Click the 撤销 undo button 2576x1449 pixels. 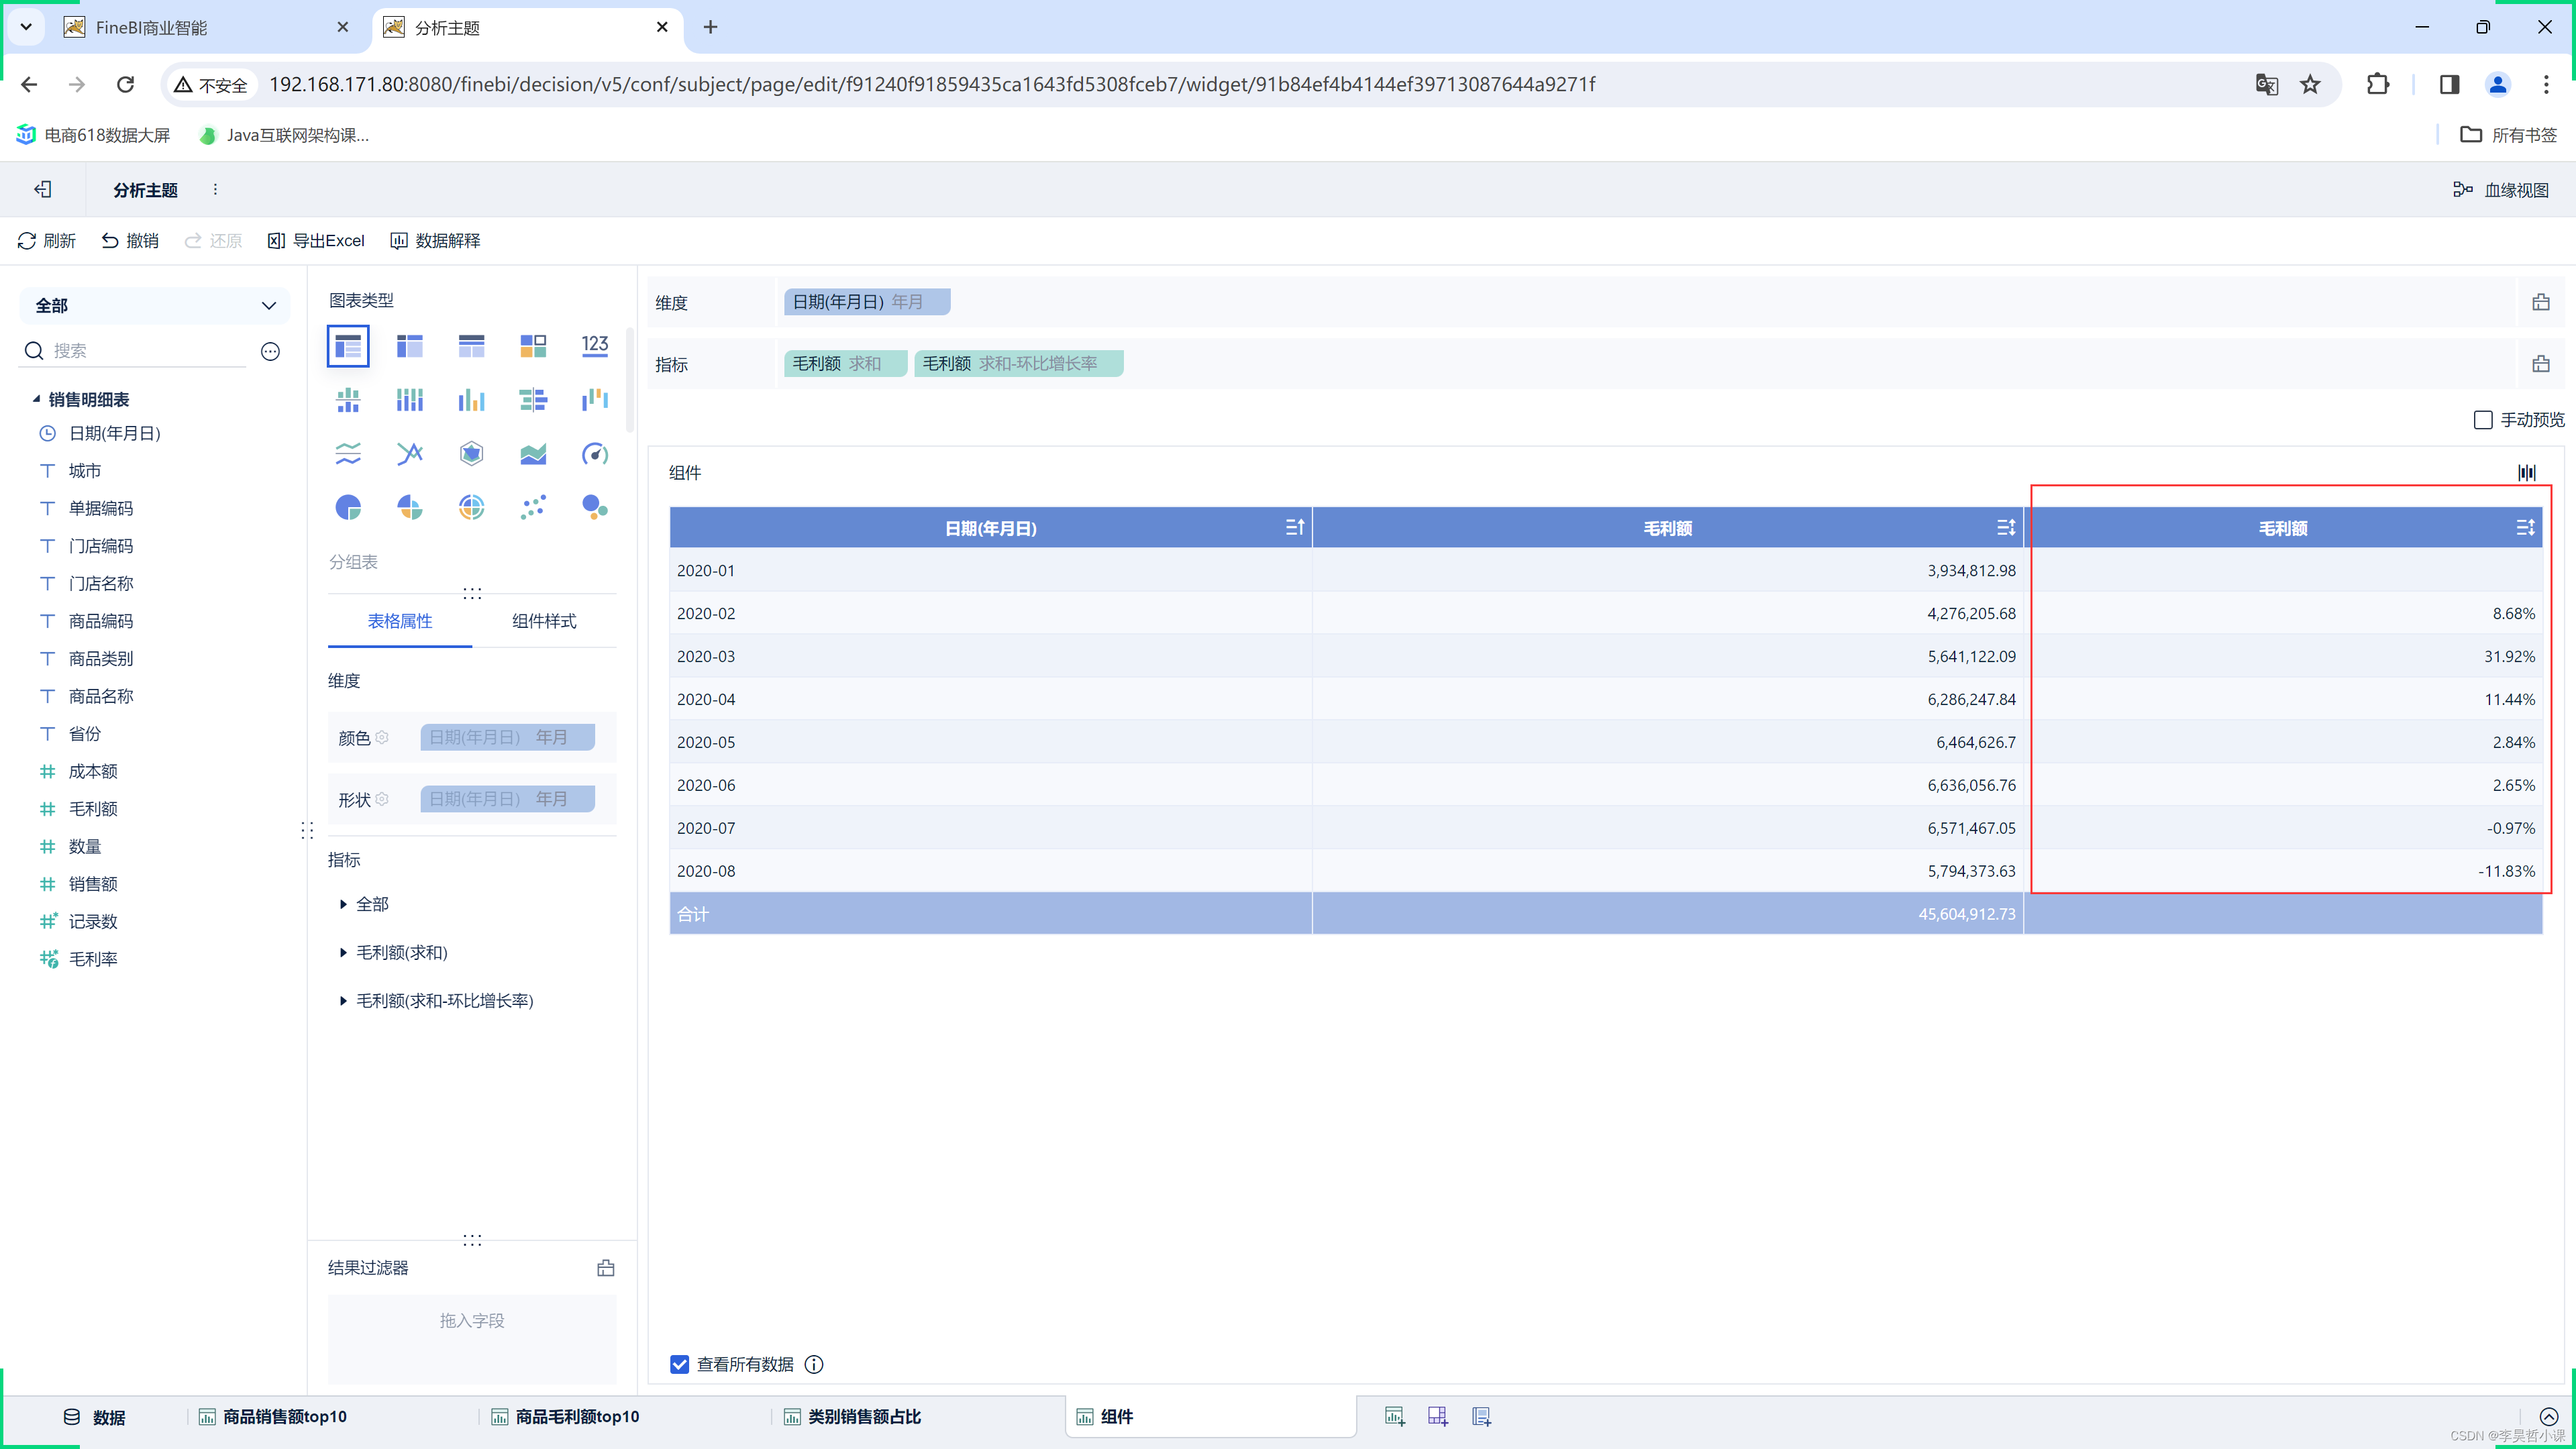coord(130,240)
